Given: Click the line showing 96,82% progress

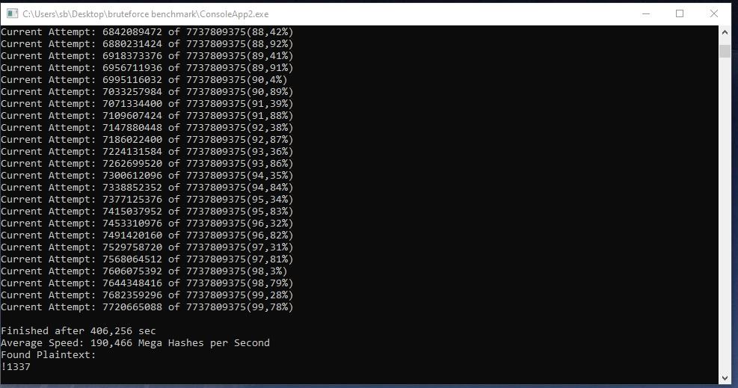Looking at the screenshot, I should [x=147, y=235].
